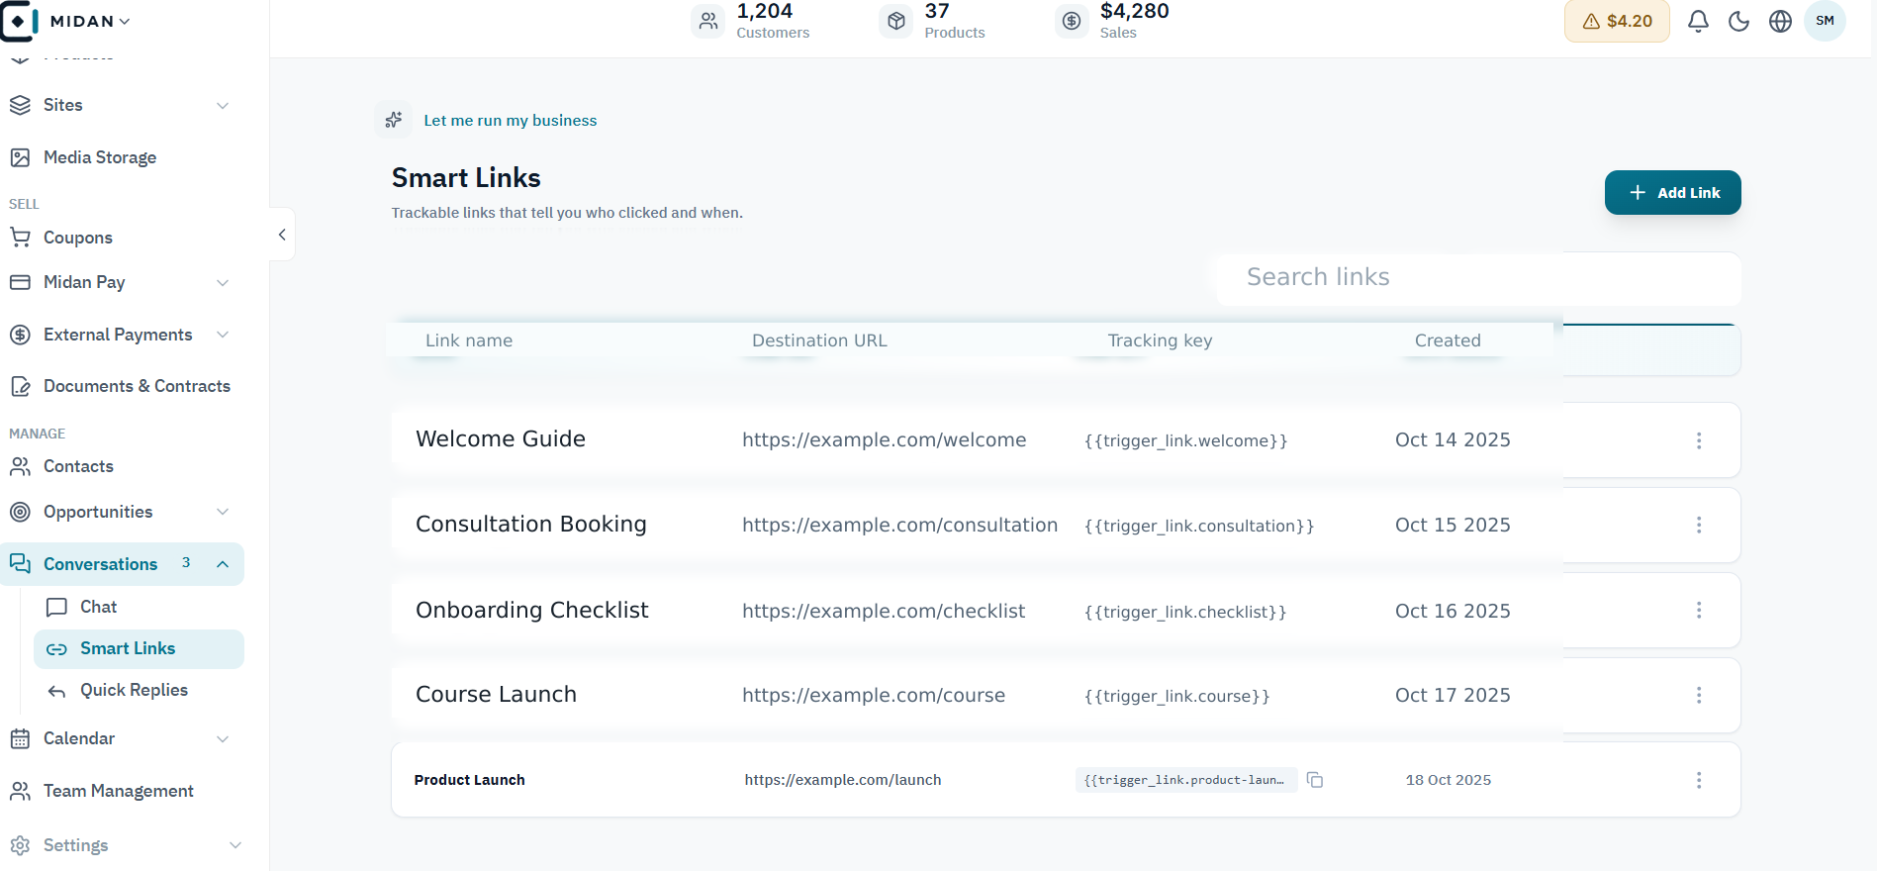Open the Product Launch row options menu
Viewport: 1877px width, 871px height.
click(1699, 780)
